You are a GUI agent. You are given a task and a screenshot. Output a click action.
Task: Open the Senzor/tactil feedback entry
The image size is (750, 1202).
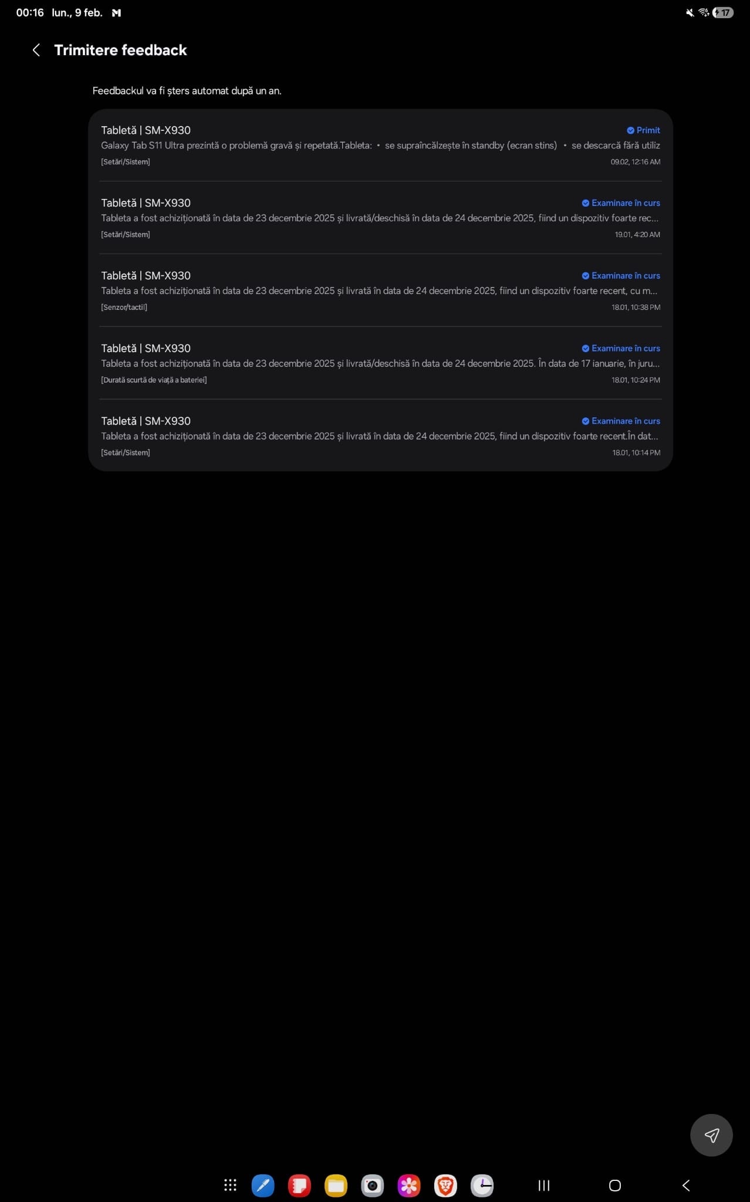(x=380, y=291)
